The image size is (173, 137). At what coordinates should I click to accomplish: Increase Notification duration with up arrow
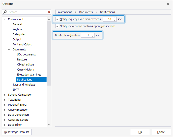pyautogui.click(x=92, y=34)
